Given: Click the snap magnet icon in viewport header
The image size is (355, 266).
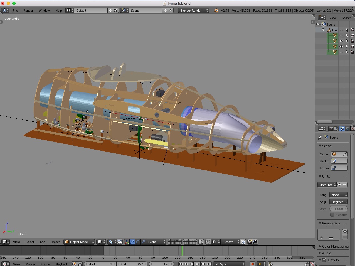Looking at the screenshot, I should pos(208,242).
